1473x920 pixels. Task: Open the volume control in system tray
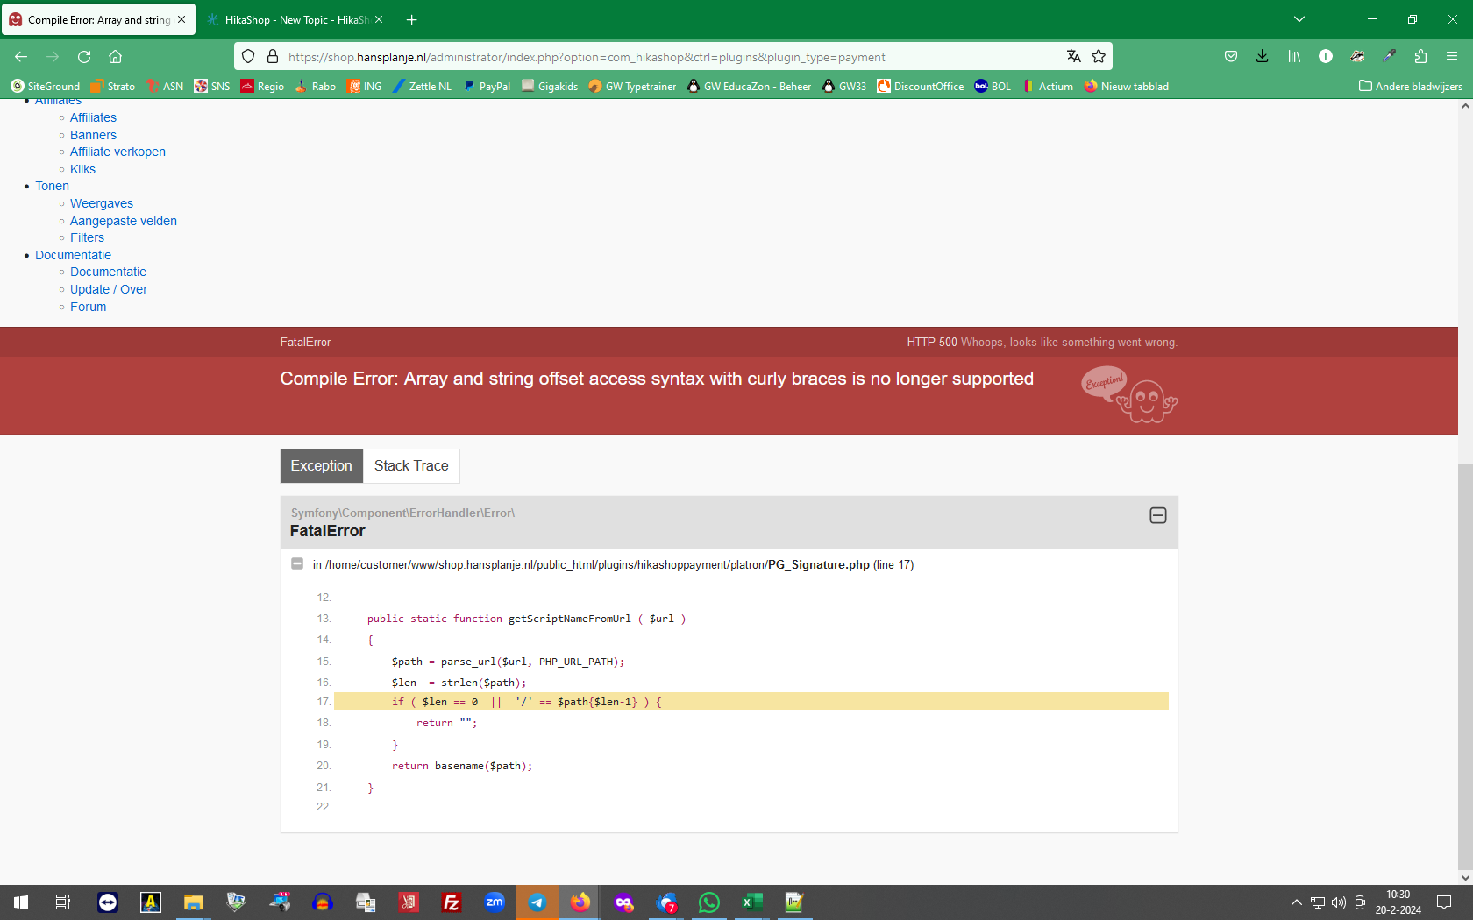[1338, 902]
